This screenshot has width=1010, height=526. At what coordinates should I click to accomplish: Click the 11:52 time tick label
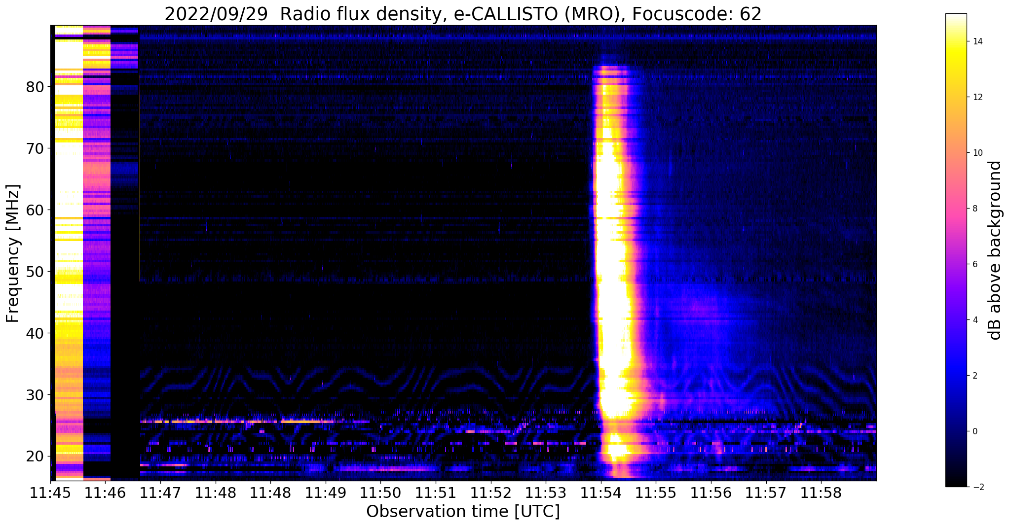click(490, 493)
